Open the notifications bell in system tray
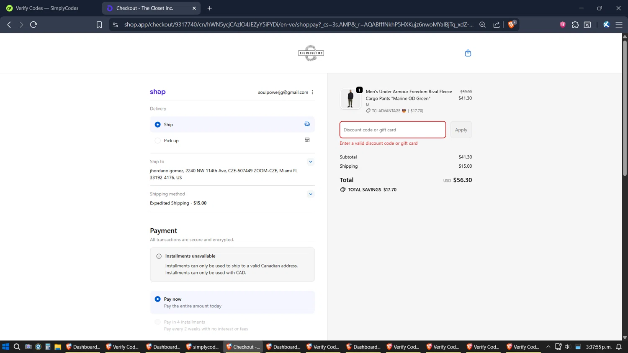 (x=619, y=347)
